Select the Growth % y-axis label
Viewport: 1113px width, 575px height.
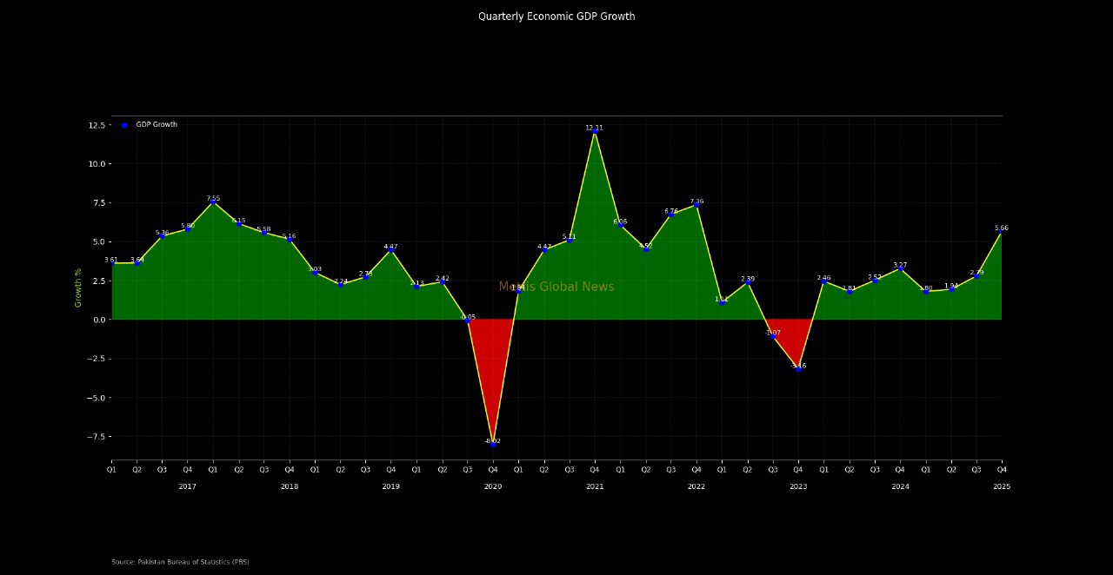click(78, 287)
